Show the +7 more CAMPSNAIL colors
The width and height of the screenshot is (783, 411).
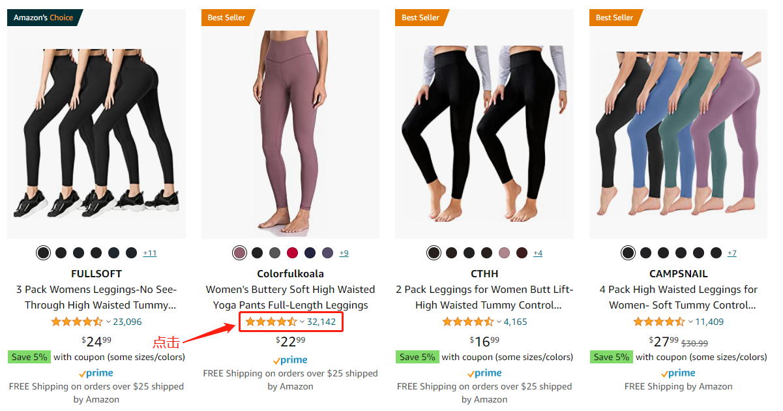coord(732,253)
